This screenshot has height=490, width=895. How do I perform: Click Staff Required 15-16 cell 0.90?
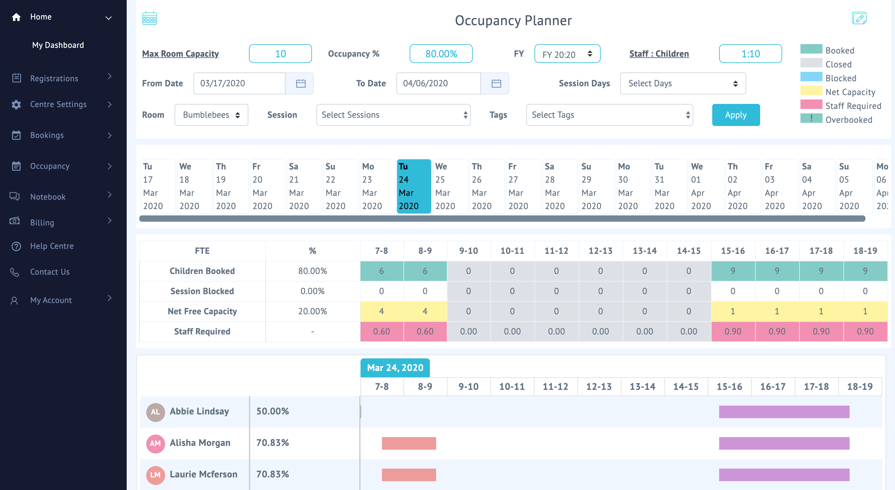[733, 332]
